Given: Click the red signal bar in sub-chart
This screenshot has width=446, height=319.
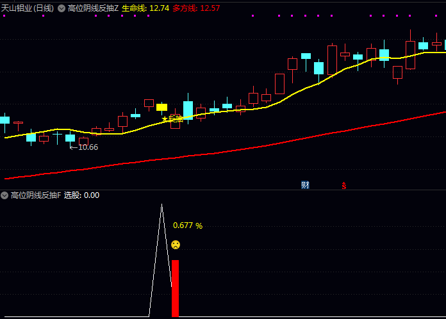Looking at the screenshot, I should pyautogui.click(x=175, y=288).
